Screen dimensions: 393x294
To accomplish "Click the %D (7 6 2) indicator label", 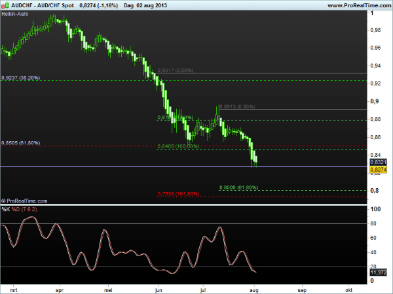I will tap(24, 209).
